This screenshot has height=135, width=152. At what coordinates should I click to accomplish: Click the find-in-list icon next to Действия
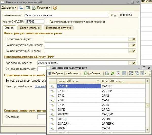coord(21,8)
